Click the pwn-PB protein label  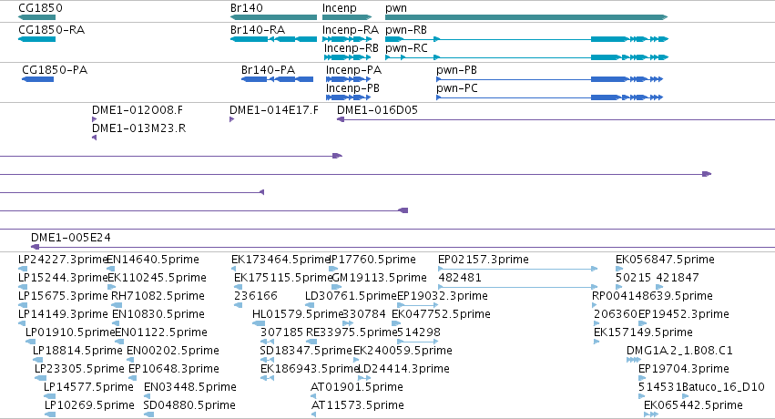tap(456, 69)
